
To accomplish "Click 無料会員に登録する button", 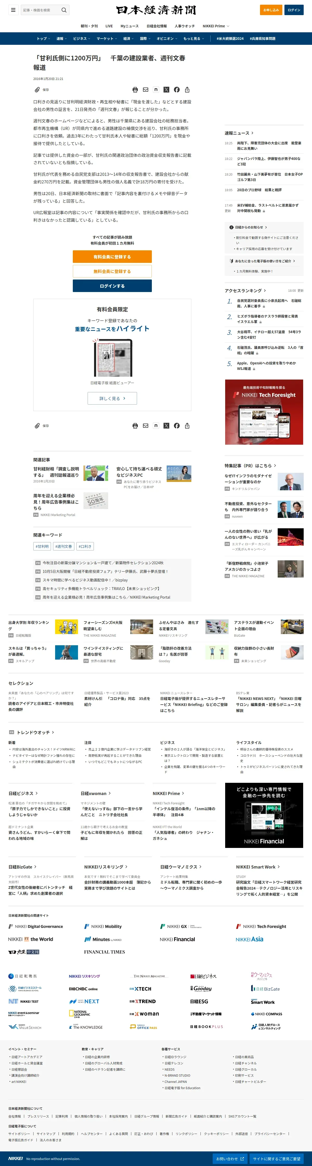I will coord(112,271).
